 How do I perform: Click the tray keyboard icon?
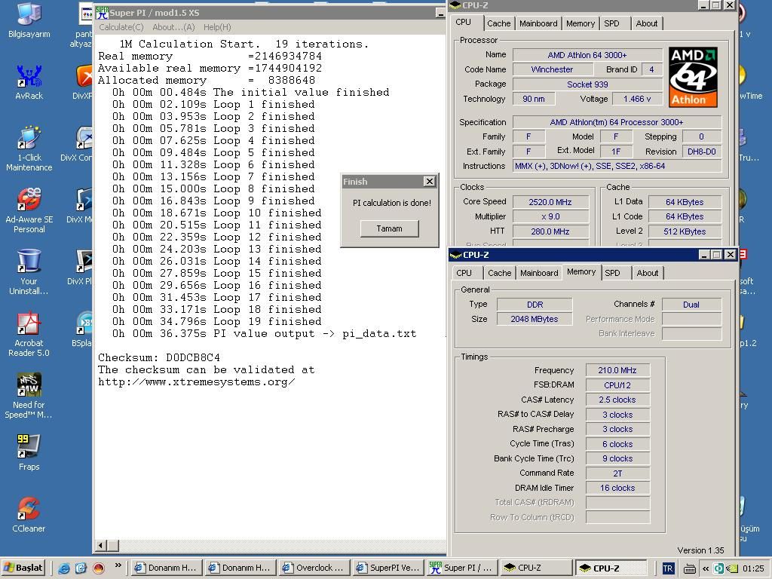pyautogui.click(x=690, y=568)
